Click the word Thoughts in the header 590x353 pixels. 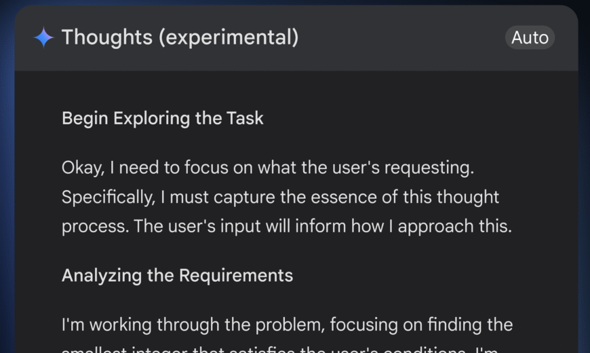[107, 37]
